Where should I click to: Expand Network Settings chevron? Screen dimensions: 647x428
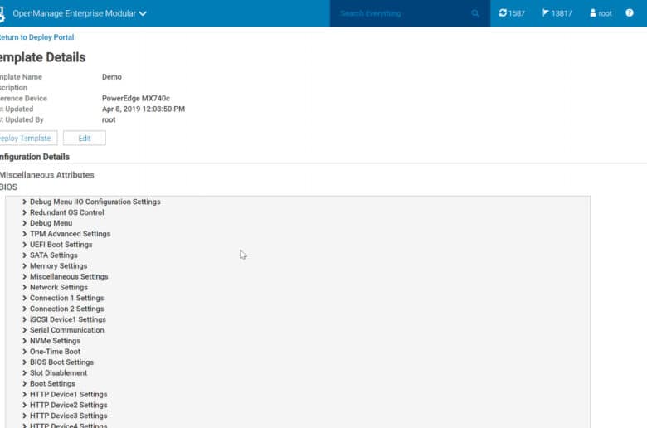24,287
